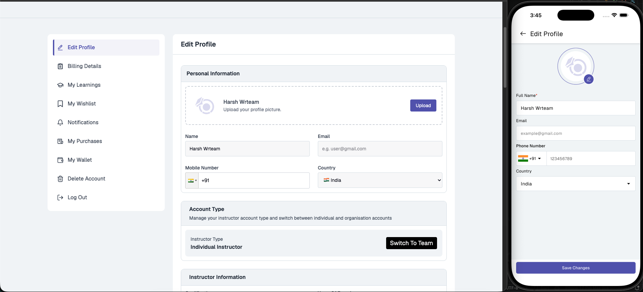Click the Harsh Wrteam name in upload box

click(x=241, y=102)
